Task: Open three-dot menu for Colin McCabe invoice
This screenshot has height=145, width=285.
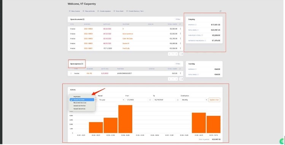Action: (180, 39)
